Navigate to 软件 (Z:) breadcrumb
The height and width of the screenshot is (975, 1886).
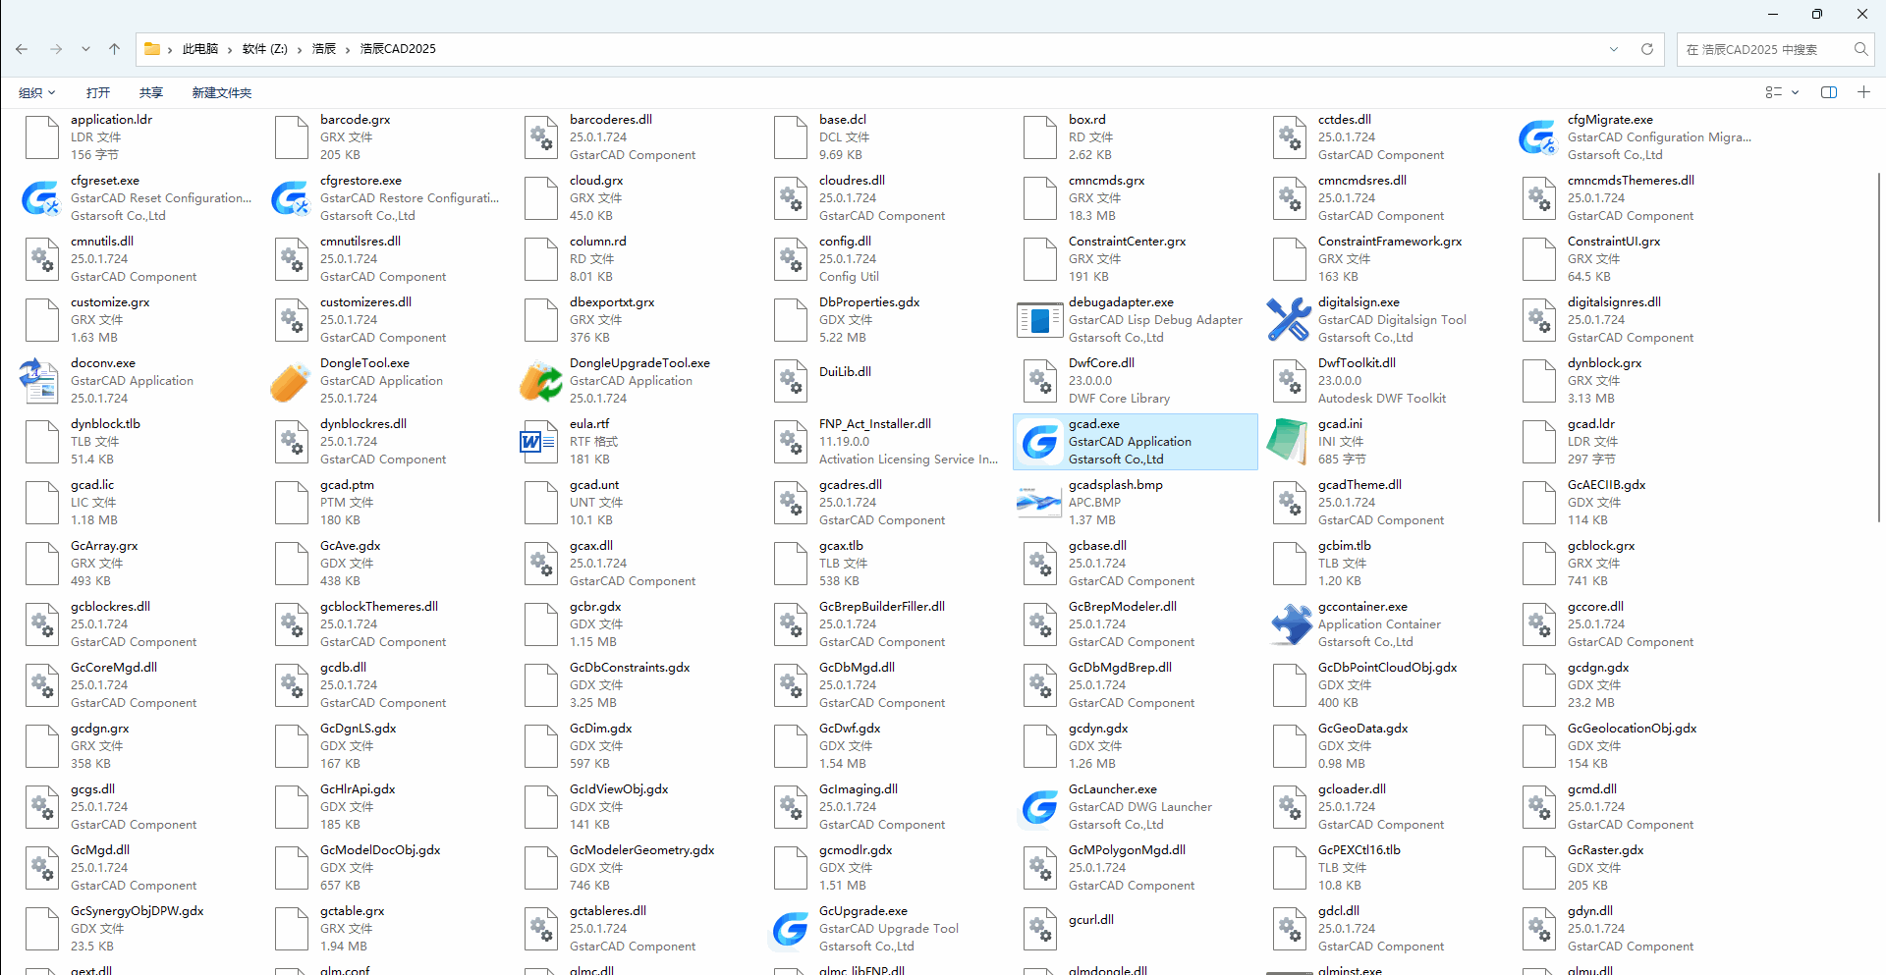[x=265, y=49]
